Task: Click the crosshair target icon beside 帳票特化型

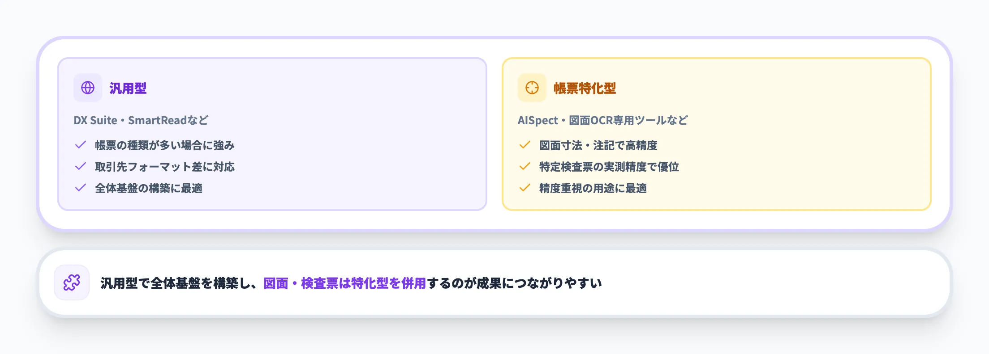Action: pos(532,88)
